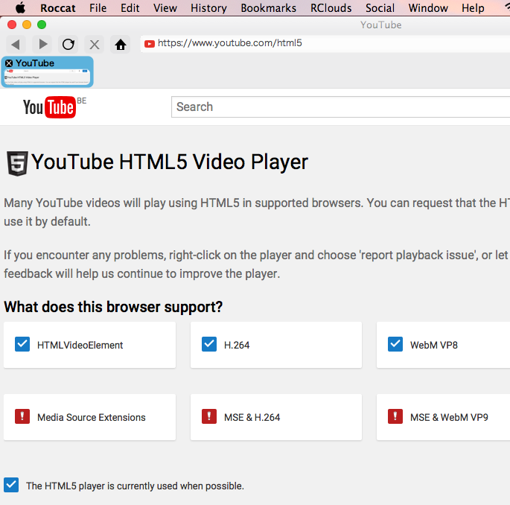Click the HTMLVideoElement blue checkmark
510x505 pixels.
(22, 344)
